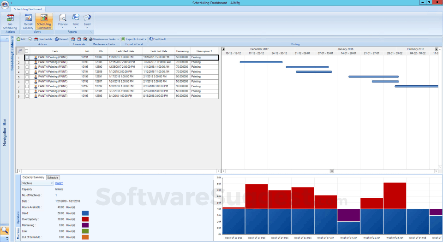Click the Print Gantt button

click(156, 39)
